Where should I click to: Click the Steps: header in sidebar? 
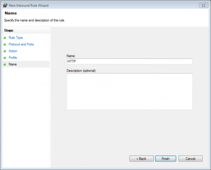9,30
